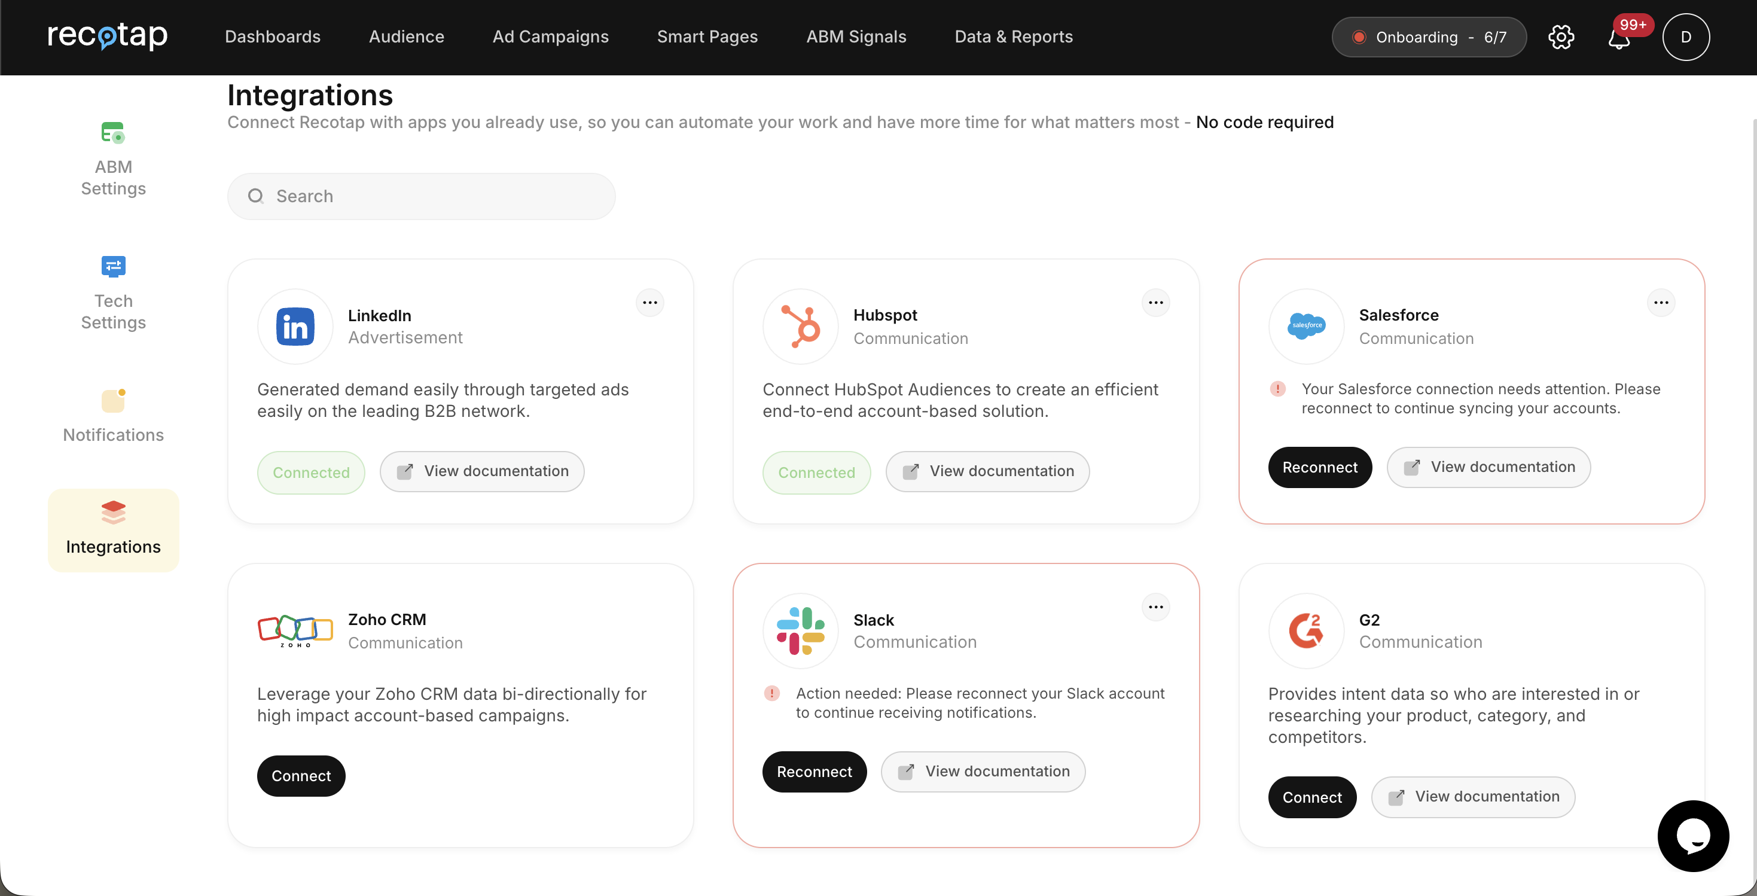Open the settings gear icon
The image size is (1757, 896).
(x=1561, y=37)
